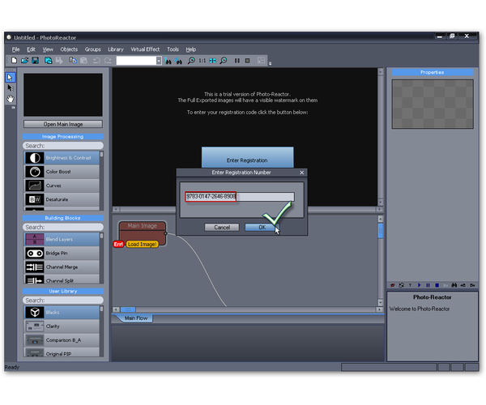
Task: Click the Copy toolbar icon
Action: point(73,61)
